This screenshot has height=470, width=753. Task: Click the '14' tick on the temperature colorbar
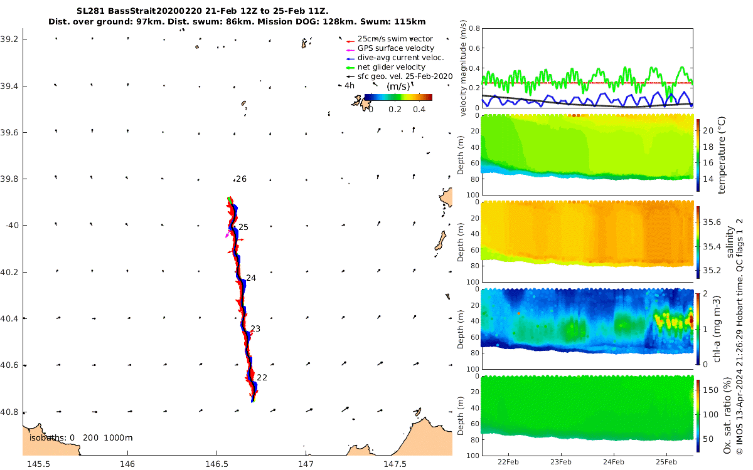pyautogui.click(x=709, y=179)
